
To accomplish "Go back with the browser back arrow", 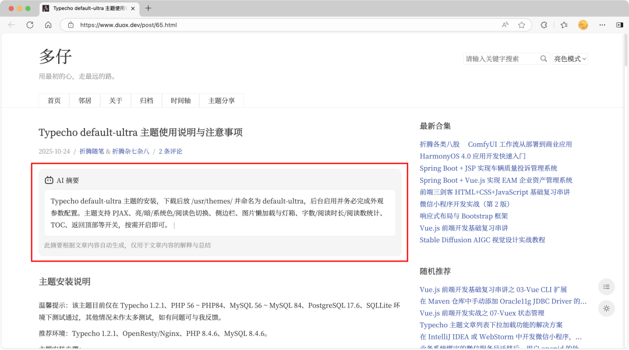I will tap(12, 25).
